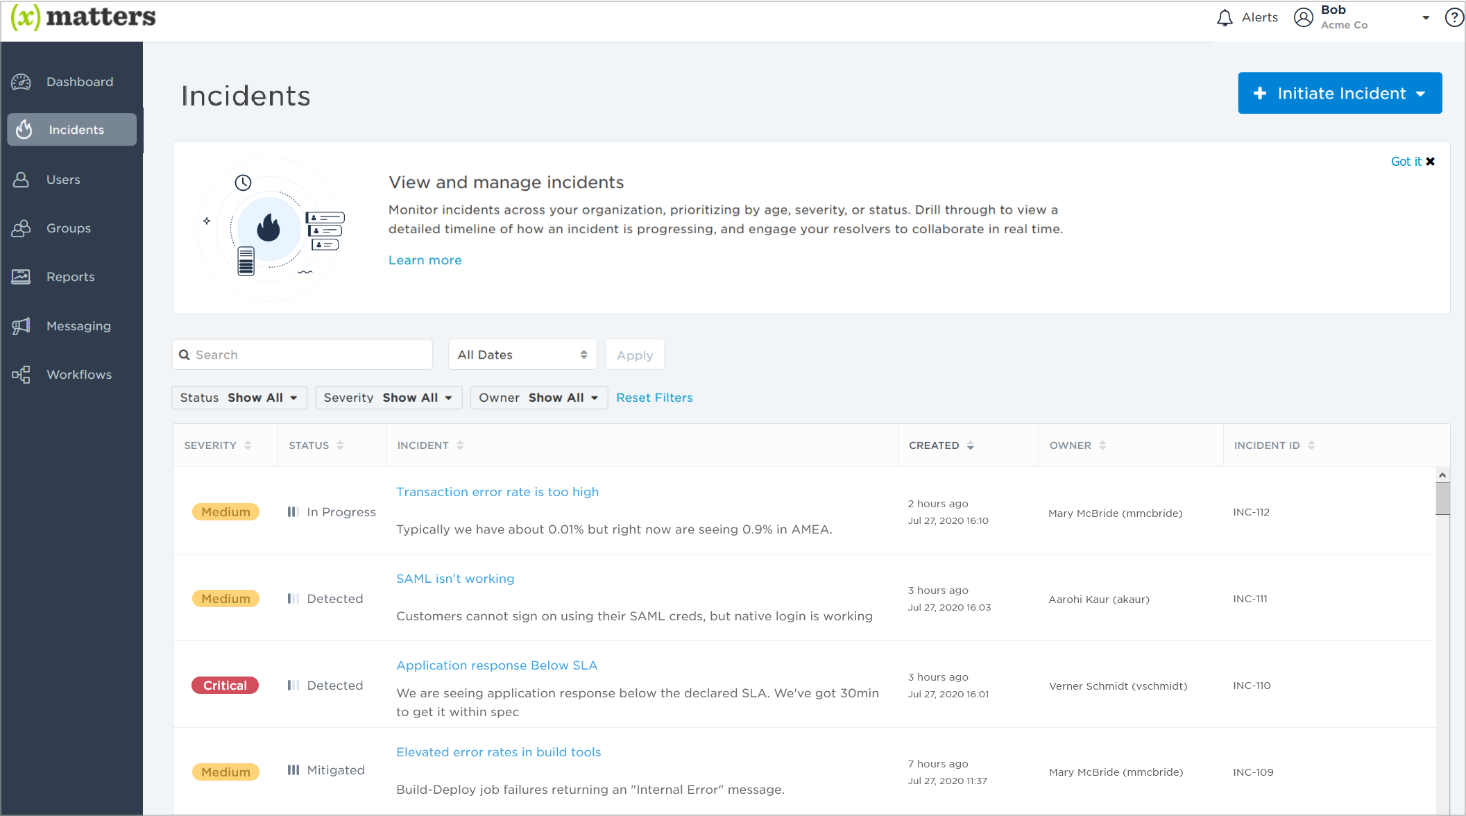The width and height of the screenshot is (1466, 816).
Task: Click the banner incident illustration
Action: 272,229
